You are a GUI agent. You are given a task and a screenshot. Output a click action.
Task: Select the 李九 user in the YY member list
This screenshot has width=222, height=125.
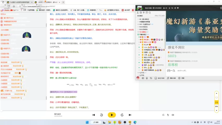pyautogui.click(x=145, y=67)
